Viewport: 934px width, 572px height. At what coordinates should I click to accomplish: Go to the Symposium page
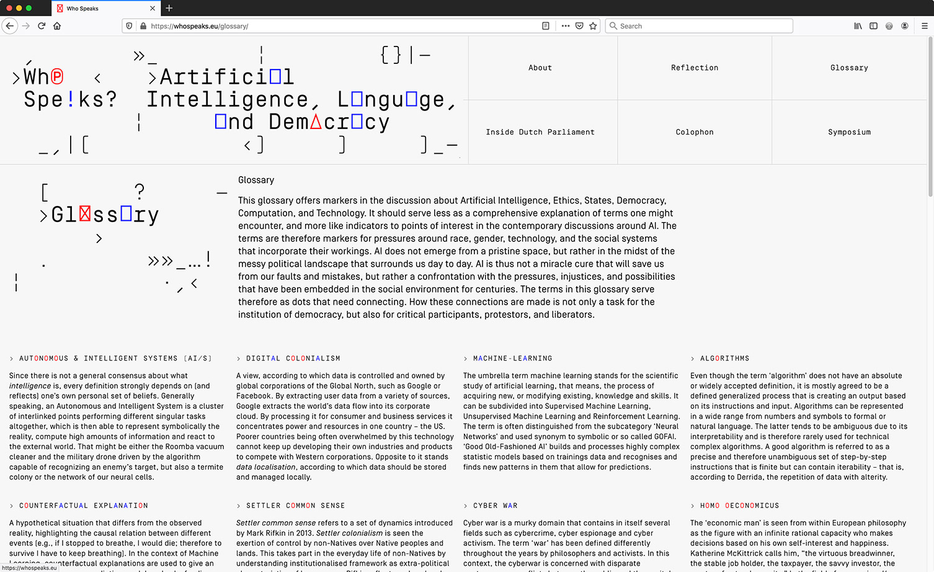tap(849, 132)
